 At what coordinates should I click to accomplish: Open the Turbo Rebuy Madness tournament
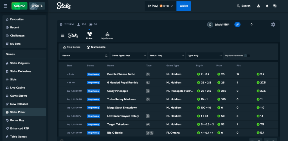point(168,99)
